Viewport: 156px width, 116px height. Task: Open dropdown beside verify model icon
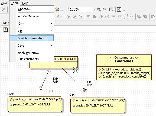coord(62,11)
